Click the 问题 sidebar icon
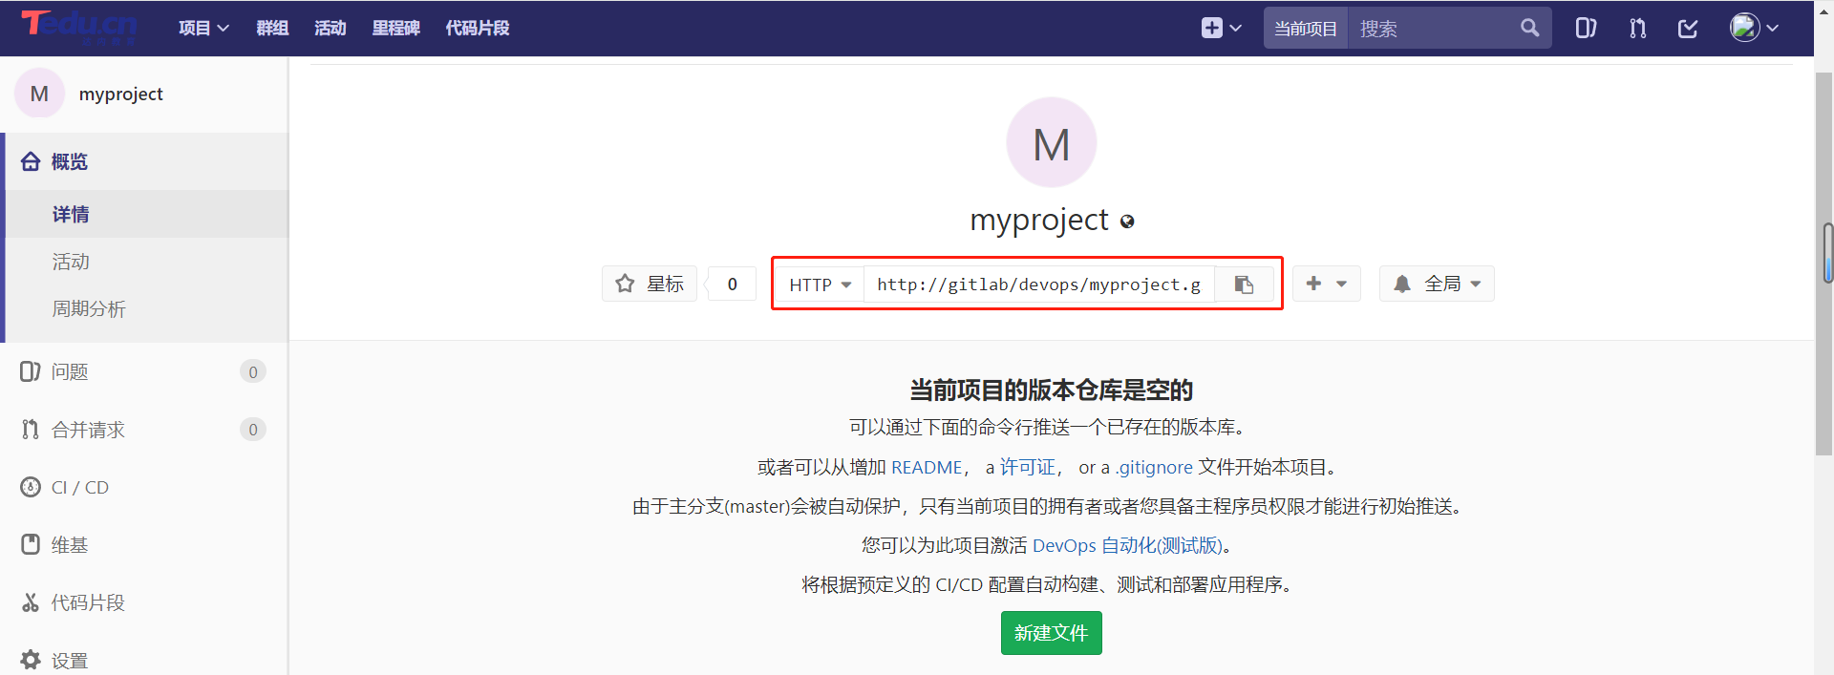1834x675 pixels. [31, 371]
